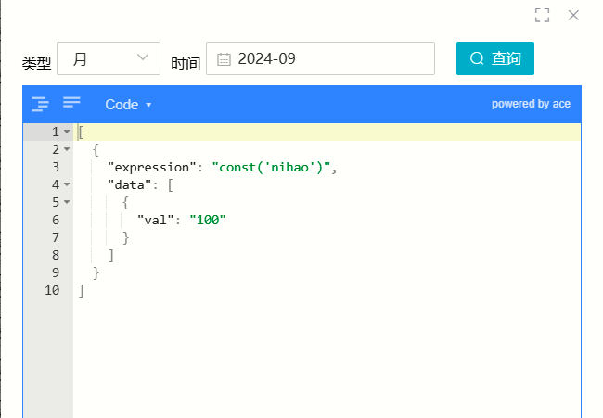The image size is (603, 418).
Task: Click line number 10 in the gutter
Action: pos(52,290)
